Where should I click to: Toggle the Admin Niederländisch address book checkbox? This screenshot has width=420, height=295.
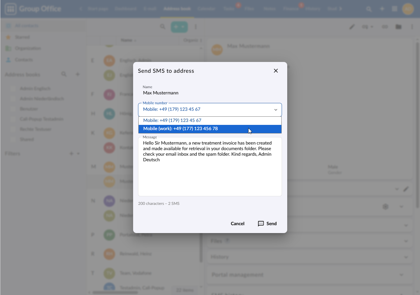(x=13, y=99)
